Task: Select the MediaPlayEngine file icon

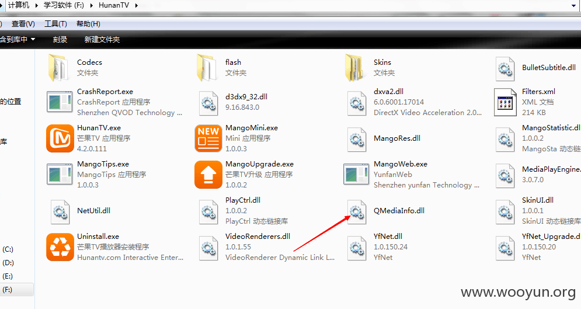Action: [505, 176]
